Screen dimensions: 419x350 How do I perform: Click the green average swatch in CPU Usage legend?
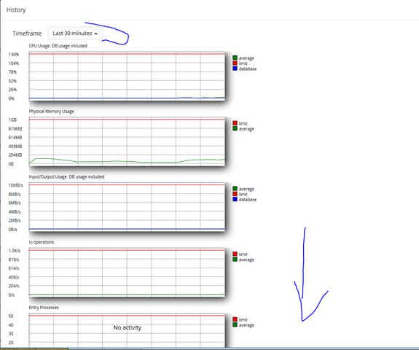[235, 58]
